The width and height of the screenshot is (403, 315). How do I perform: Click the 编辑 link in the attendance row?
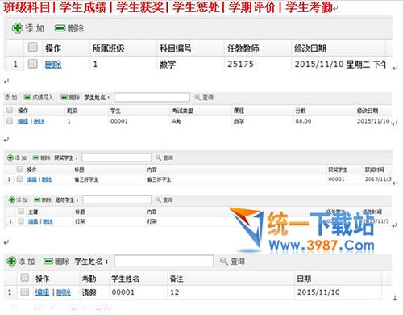pos(42,292)
